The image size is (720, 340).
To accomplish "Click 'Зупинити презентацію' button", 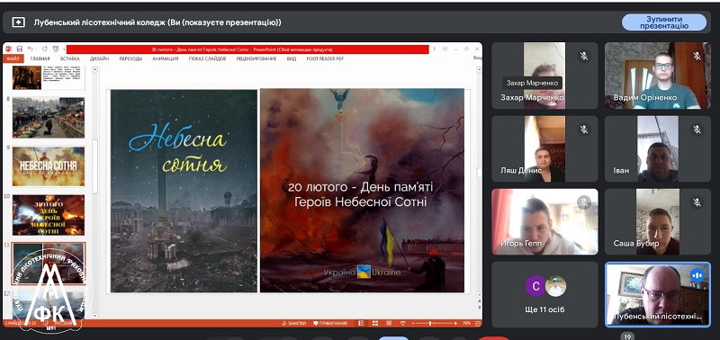I will pyautogui.click(x=664, y=22).
